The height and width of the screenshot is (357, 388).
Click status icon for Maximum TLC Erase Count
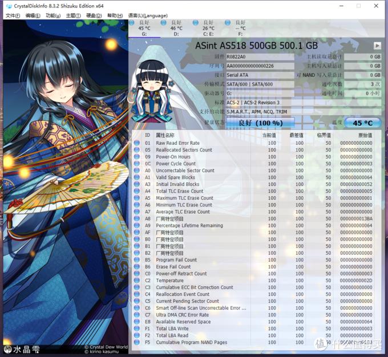[137, 198]
